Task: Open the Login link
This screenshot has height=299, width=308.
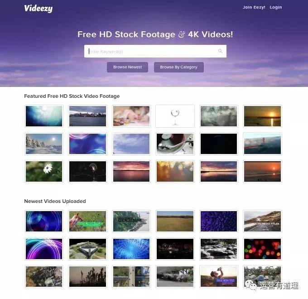Action: [275, 7]
